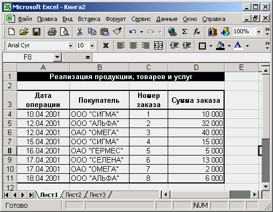
Task: Open the Drawing toolbar icon
Action: pos(225,32)
